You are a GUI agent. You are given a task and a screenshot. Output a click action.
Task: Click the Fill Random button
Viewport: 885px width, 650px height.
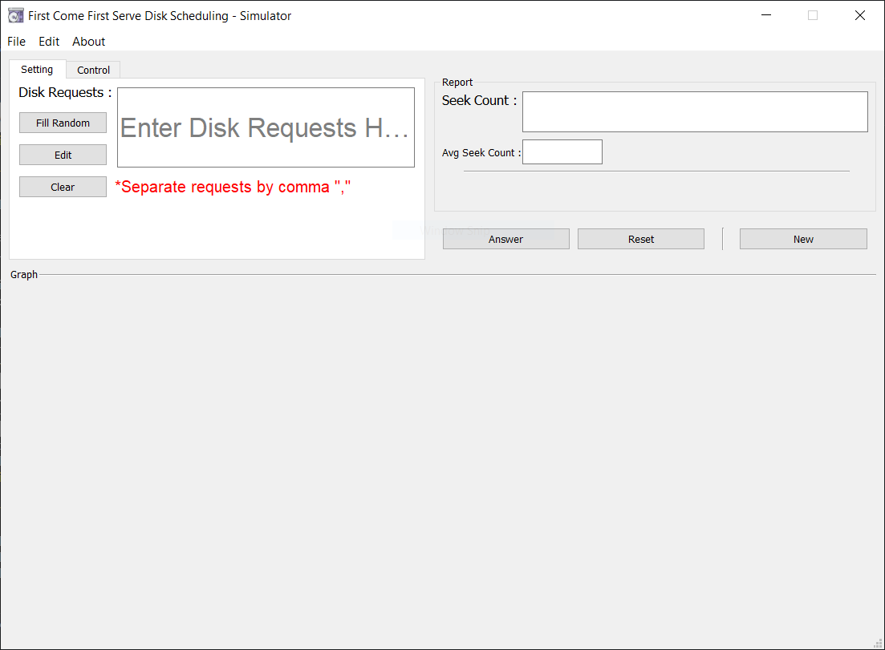tap(63, 123)
